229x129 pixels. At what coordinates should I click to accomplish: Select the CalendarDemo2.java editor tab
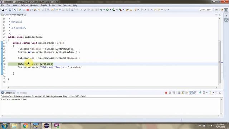pyautogui.click(x=14, y=15)
